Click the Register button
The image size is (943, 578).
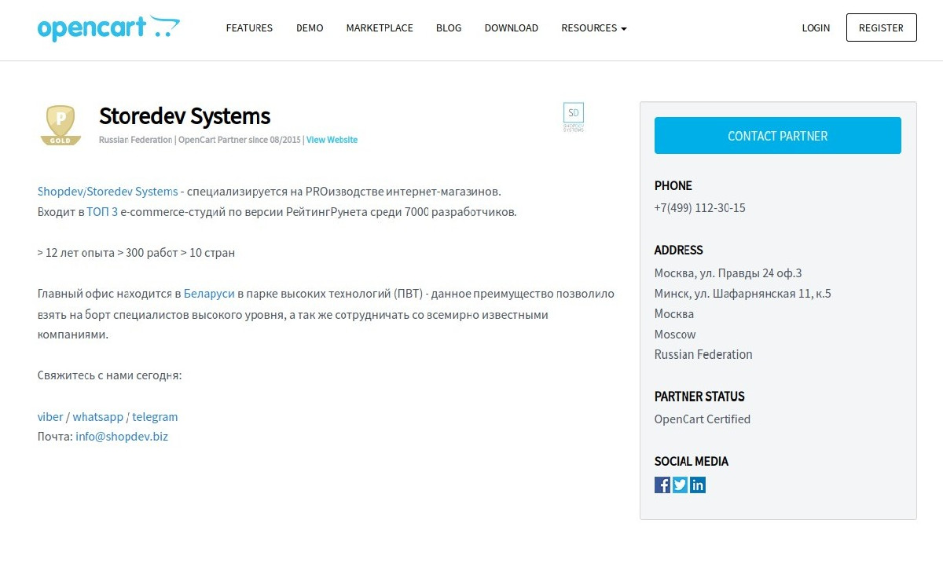(x=881, y=27)
